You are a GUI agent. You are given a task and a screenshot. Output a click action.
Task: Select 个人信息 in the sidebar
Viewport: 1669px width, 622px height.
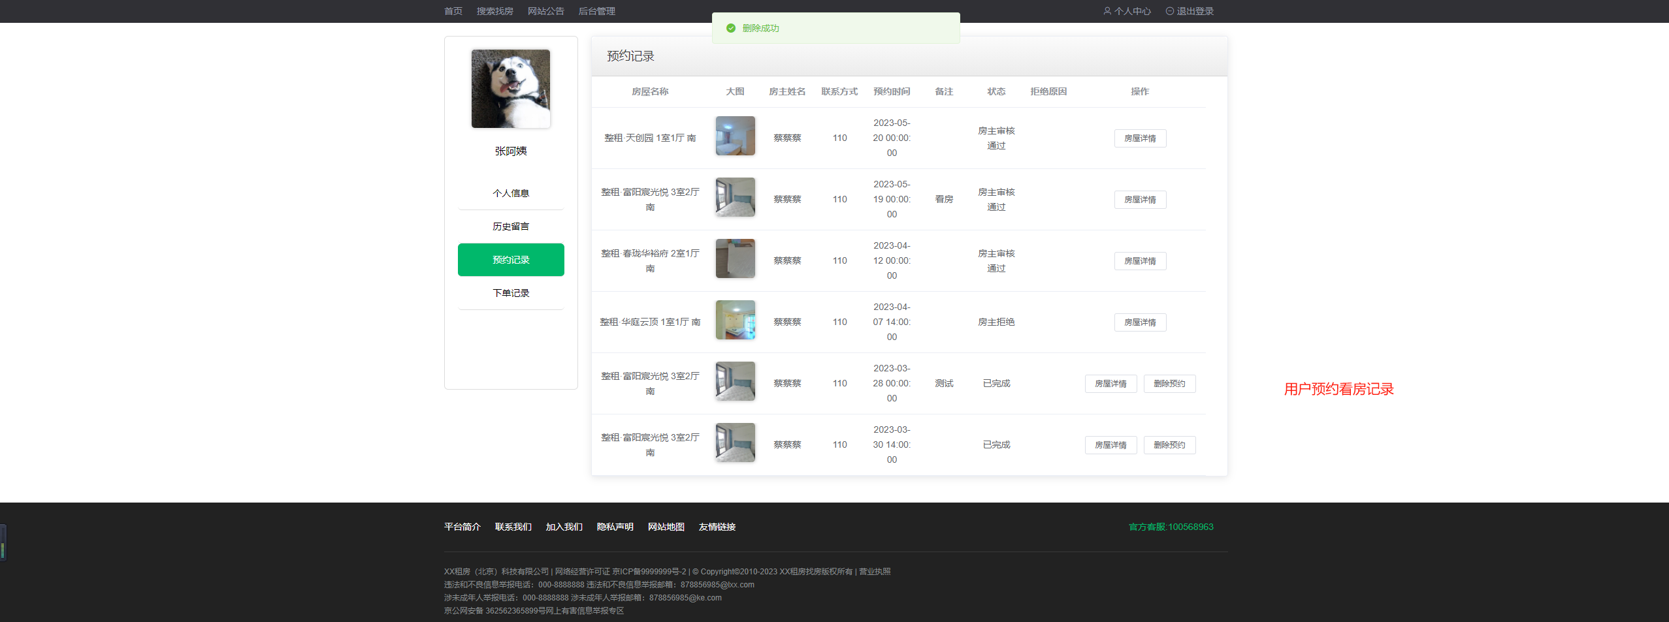pos(511,193)
